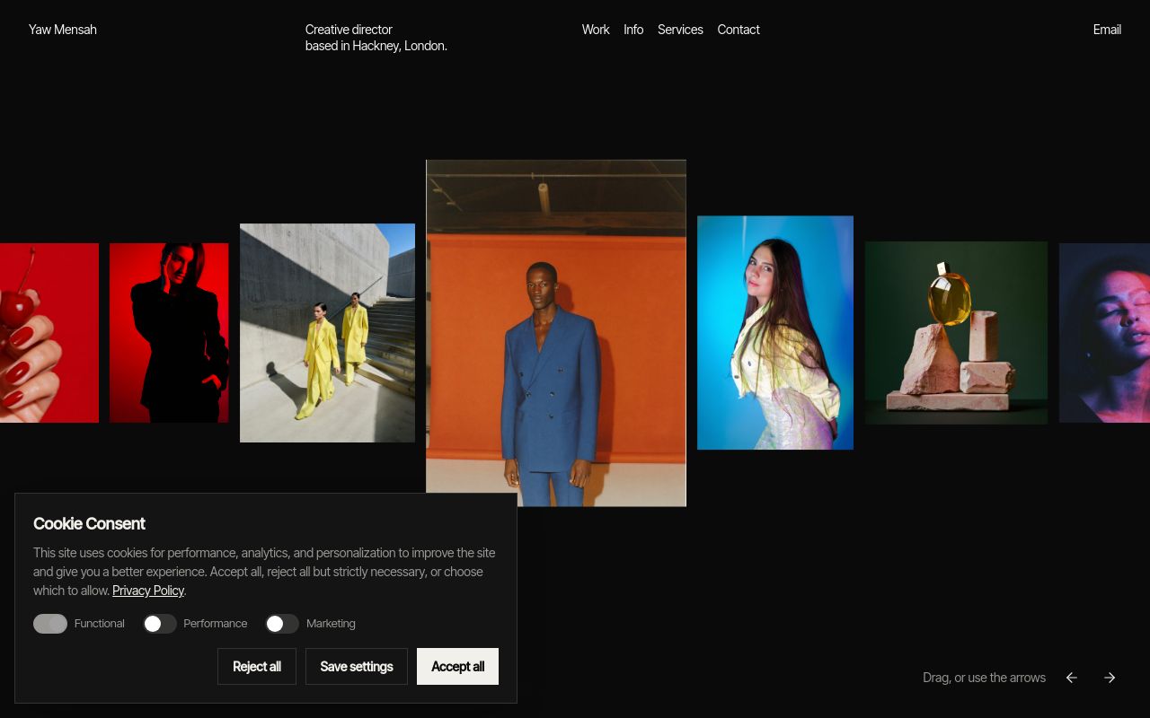Click the next arrow in the gallery controls
This screenshot has height=718, width=1150.
tap(1110, 678)
